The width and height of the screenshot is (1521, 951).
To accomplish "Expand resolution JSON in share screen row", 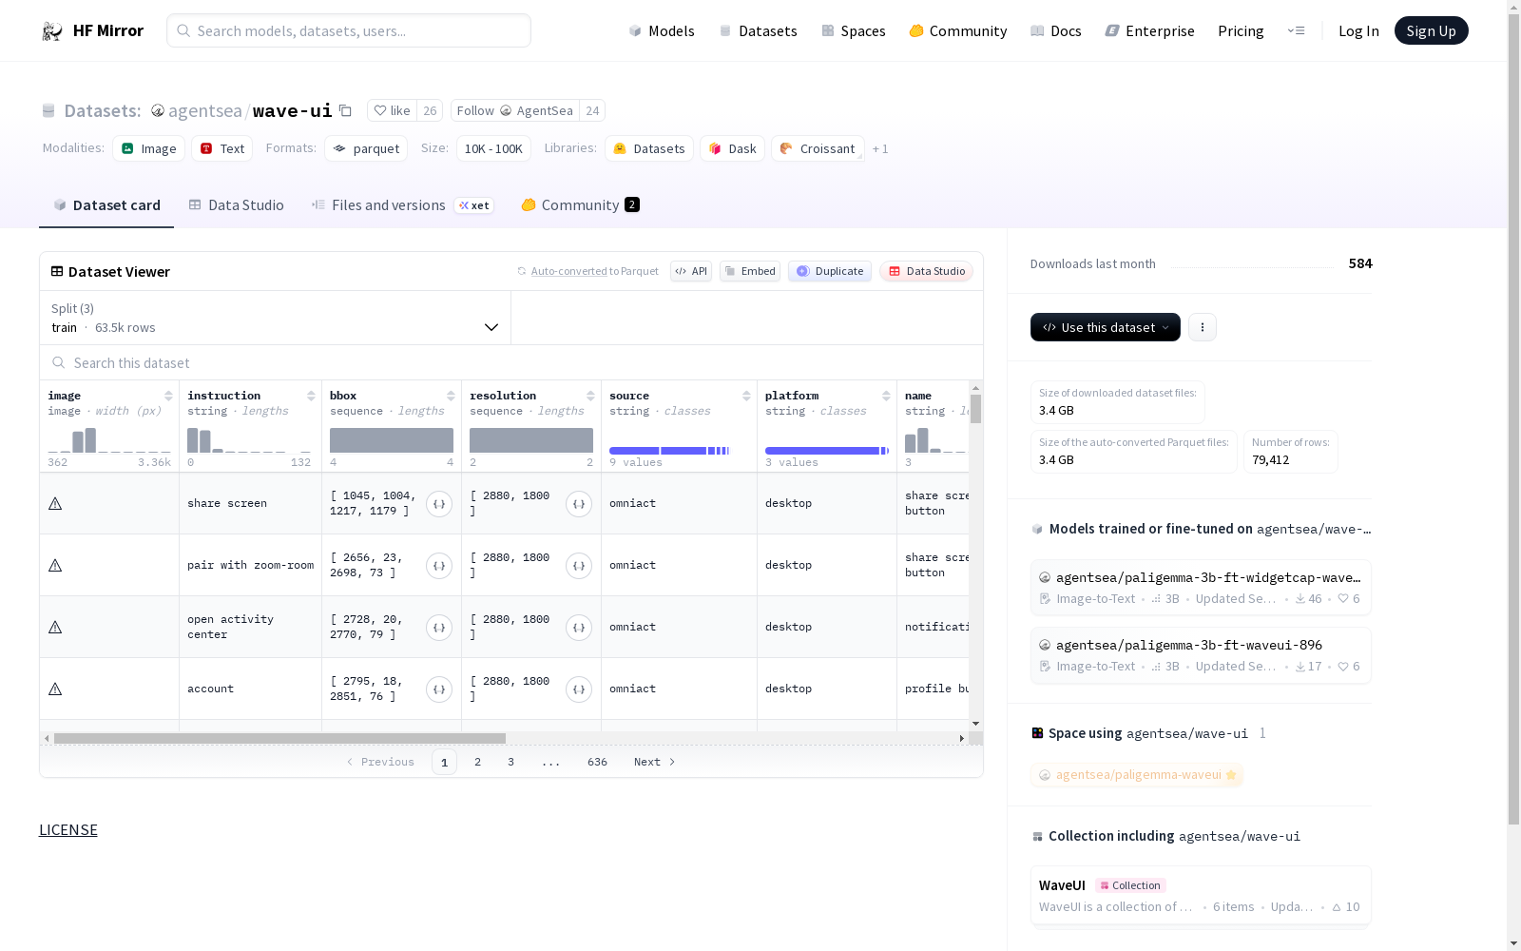I will point(579,504).
